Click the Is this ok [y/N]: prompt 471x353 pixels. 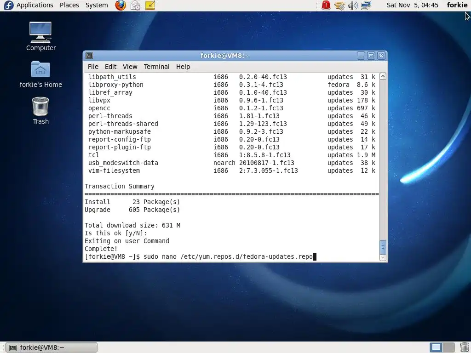pyautogui.click(x=115, y=233)
